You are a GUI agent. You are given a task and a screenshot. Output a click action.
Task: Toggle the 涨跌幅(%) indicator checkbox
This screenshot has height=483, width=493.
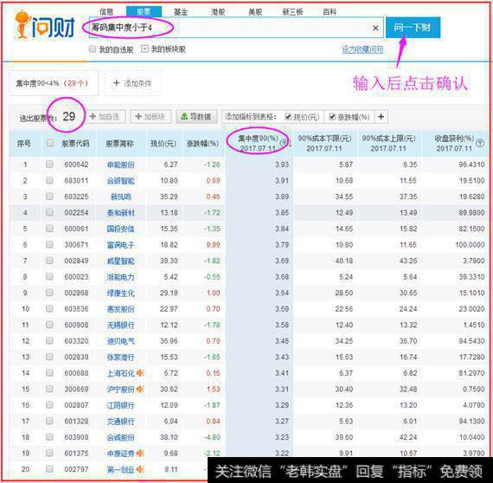[332, 117]
